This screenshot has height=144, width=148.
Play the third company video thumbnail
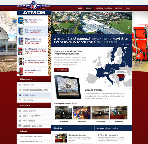point(100,113)
